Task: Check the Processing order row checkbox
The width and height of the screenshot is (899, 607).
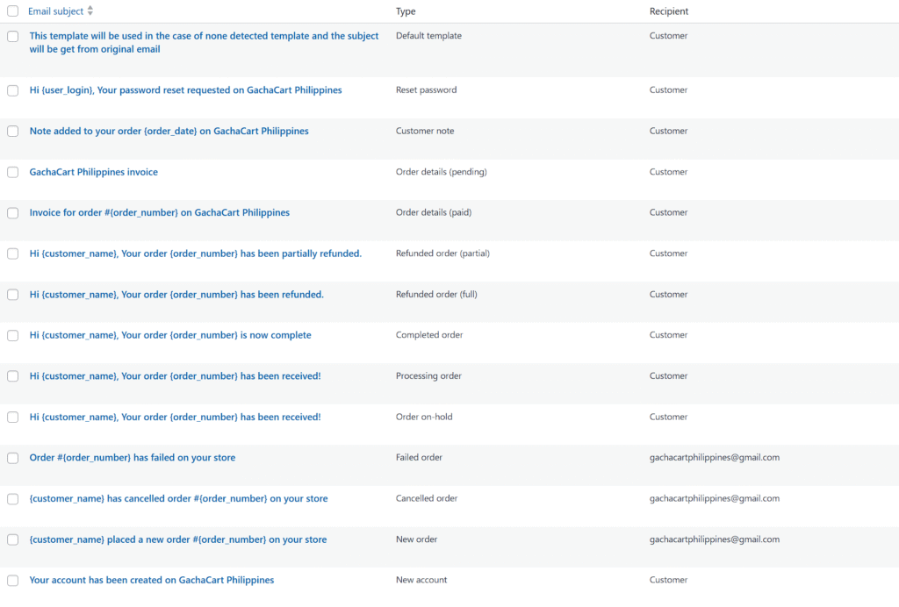Action: point(12,376)
